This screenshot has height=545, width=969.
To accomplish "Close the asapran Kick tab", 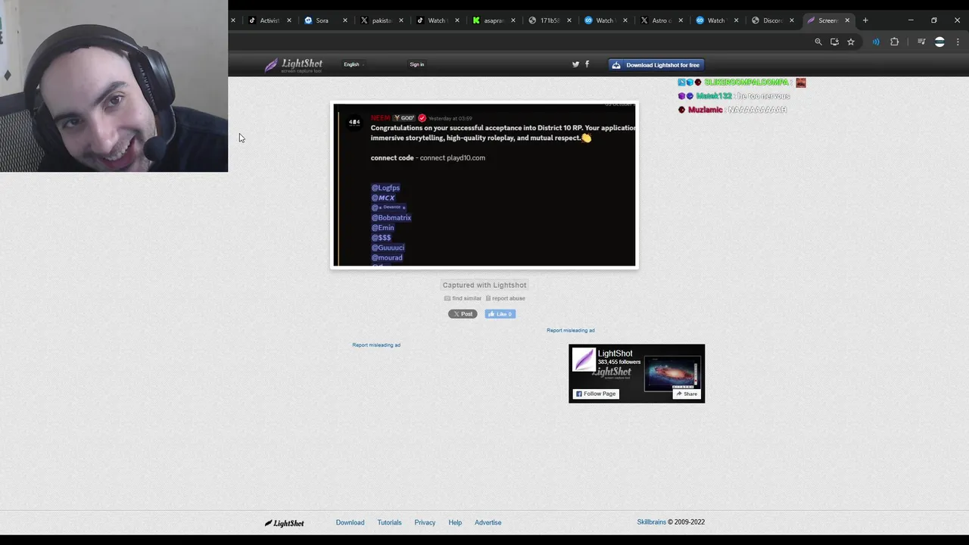I will (513, 20).
